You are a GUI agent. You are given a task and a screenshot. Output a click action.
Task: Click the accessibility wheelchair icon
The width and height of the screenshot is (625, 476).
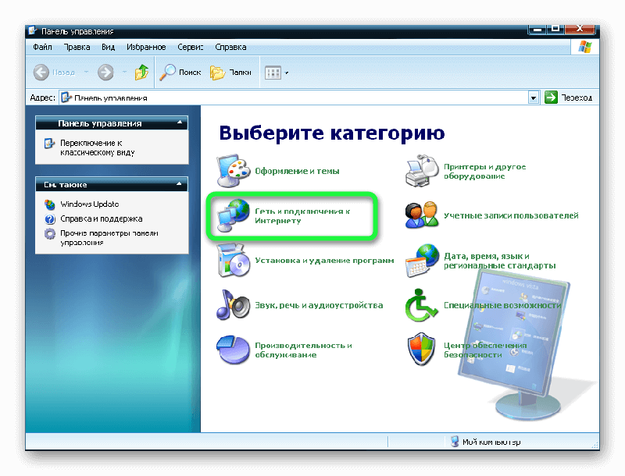(421, 305)
